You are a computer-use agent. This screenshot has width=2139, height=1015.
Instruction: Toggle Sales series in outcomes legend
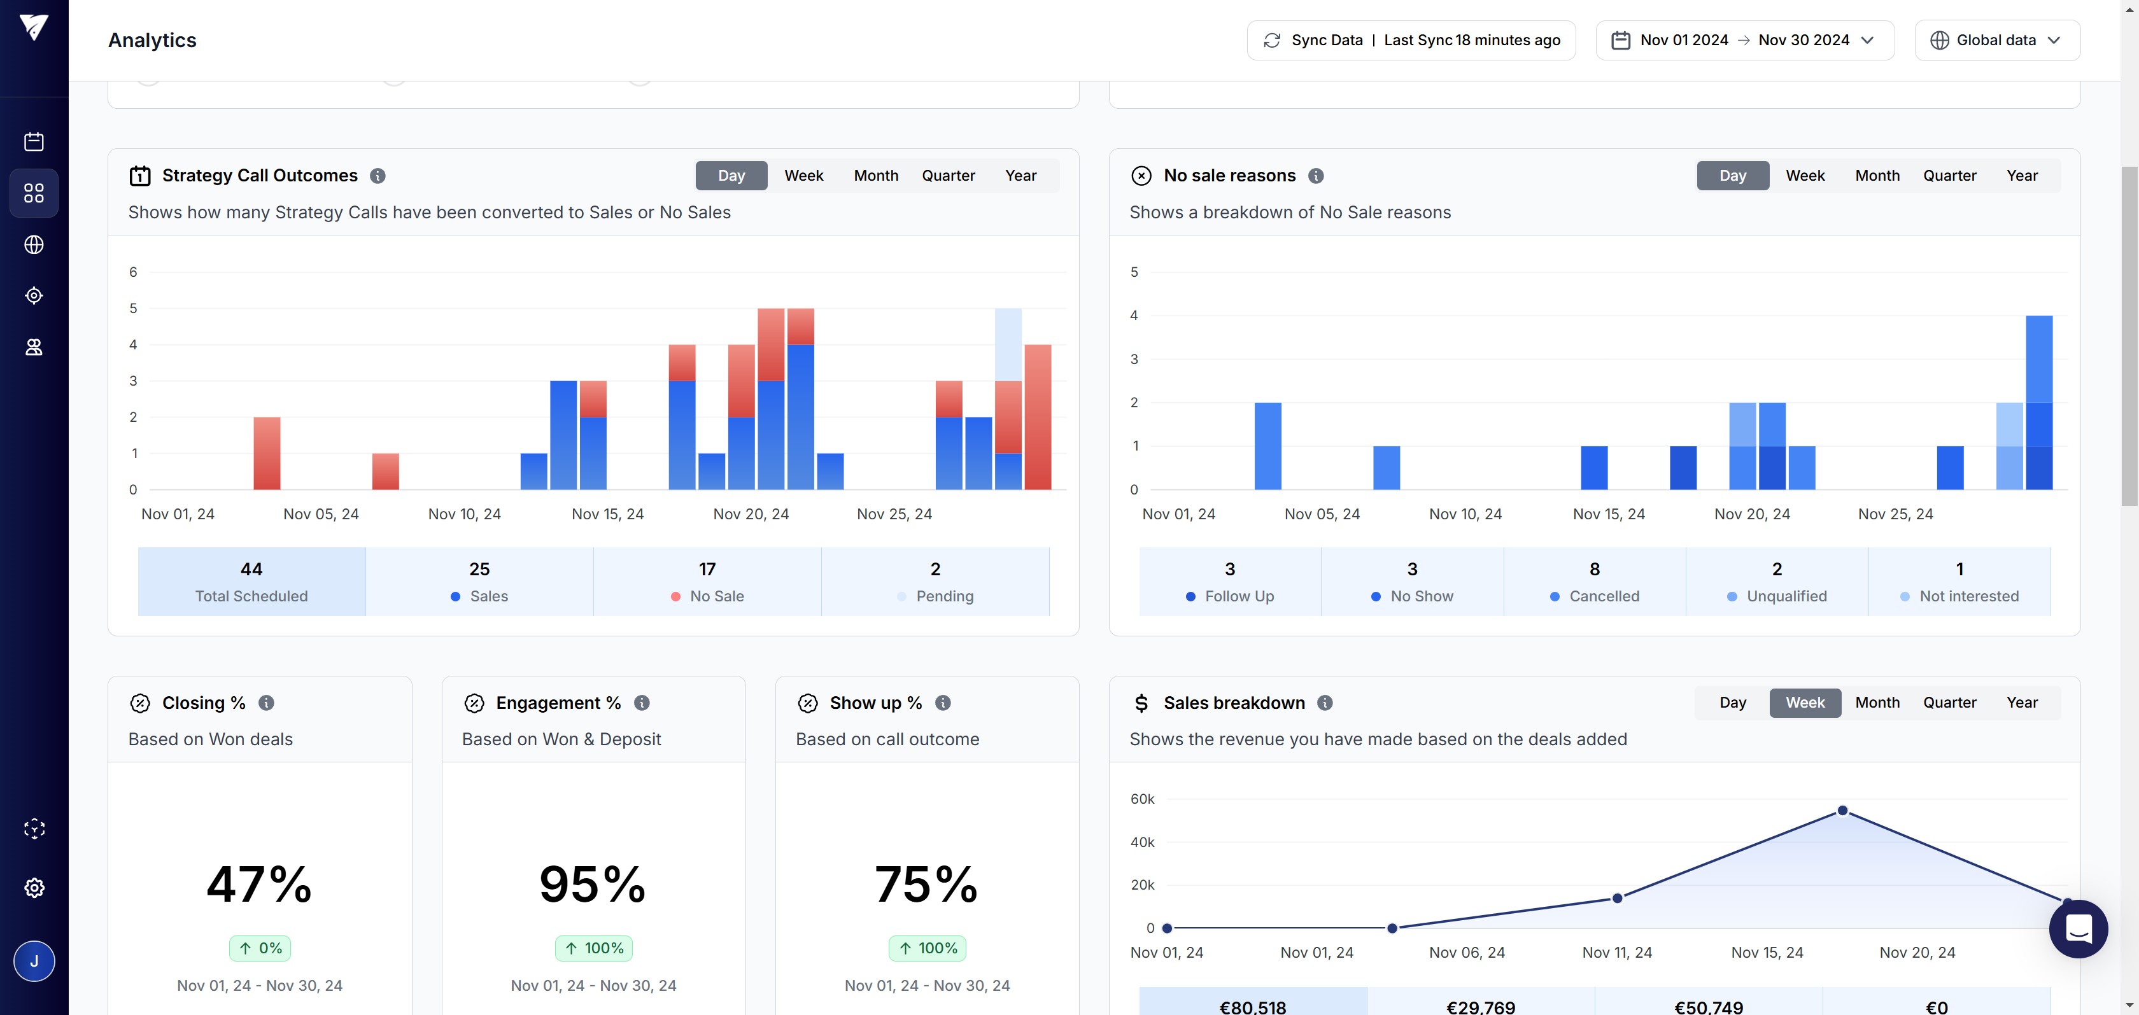(x=479, y=596)
